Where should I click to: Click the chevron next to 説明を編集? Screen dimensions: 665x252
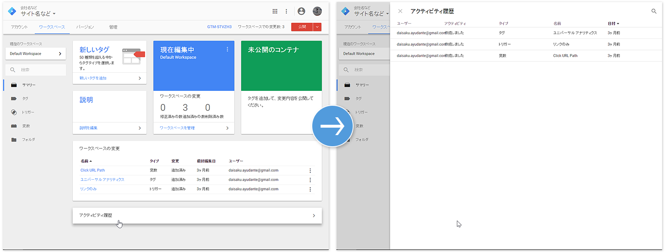(140, 128)
